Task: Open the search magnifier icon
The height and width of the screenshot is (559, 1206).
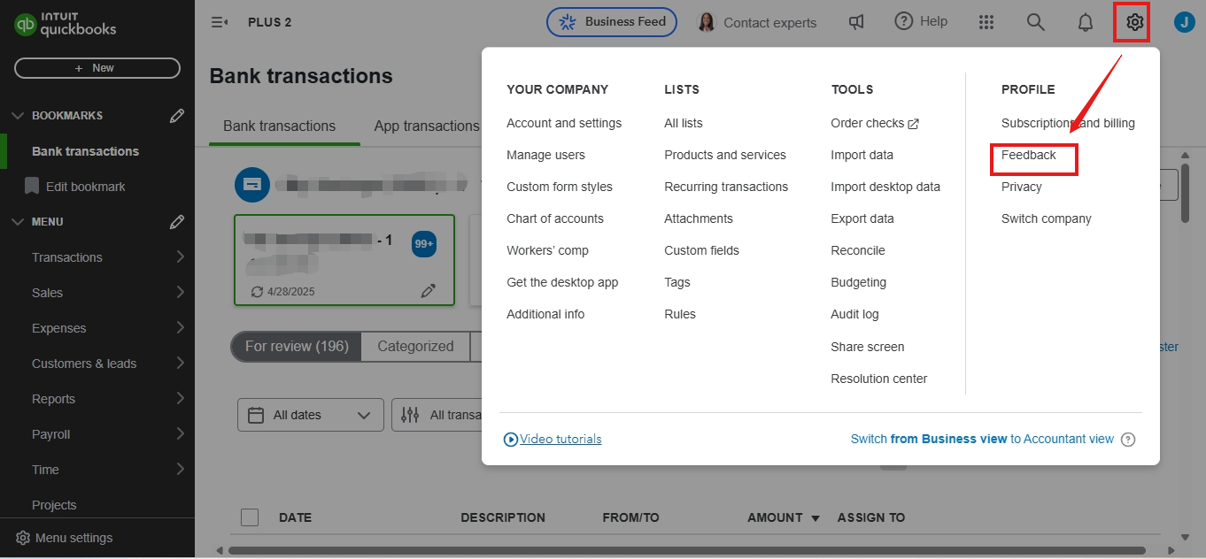Action: [x=1036, y=22]
